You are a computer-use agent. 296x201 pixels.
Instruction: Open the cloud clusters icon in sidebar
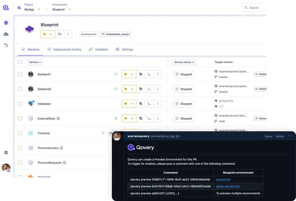pyautogui.click(x=6, y=34)
